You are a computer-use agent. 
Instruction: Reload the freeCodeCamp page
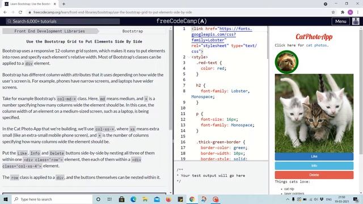coord(20,12)
